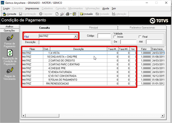Click the Inclusão toolbar button
This screenshot has width=172, height=123.
[86, 14]
